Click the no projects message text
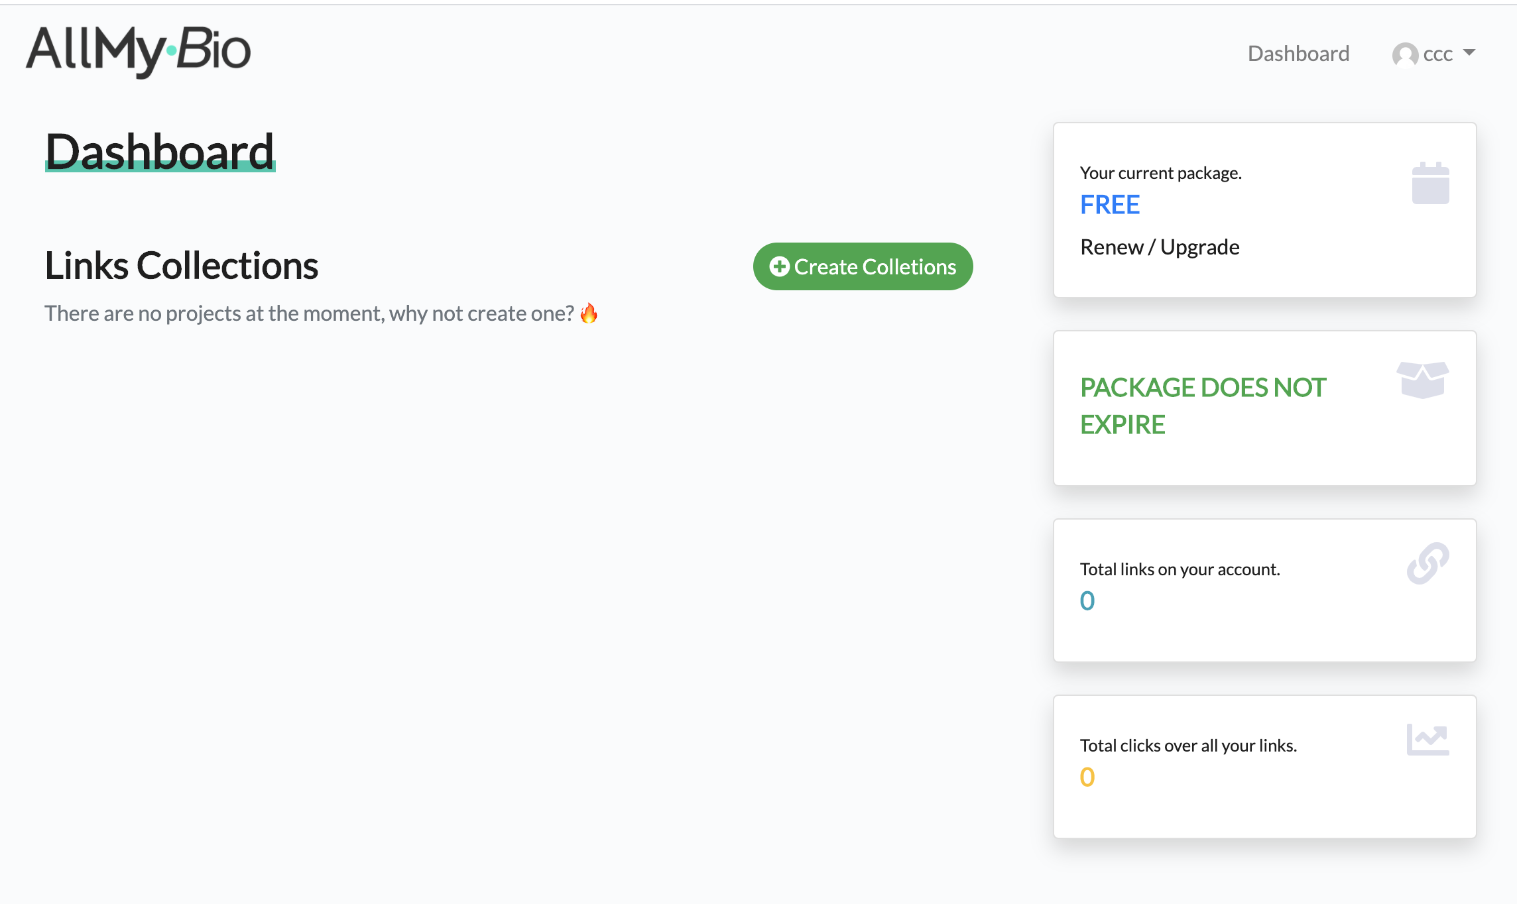This screenshot has height=904, width=1517. click(309, 313)
